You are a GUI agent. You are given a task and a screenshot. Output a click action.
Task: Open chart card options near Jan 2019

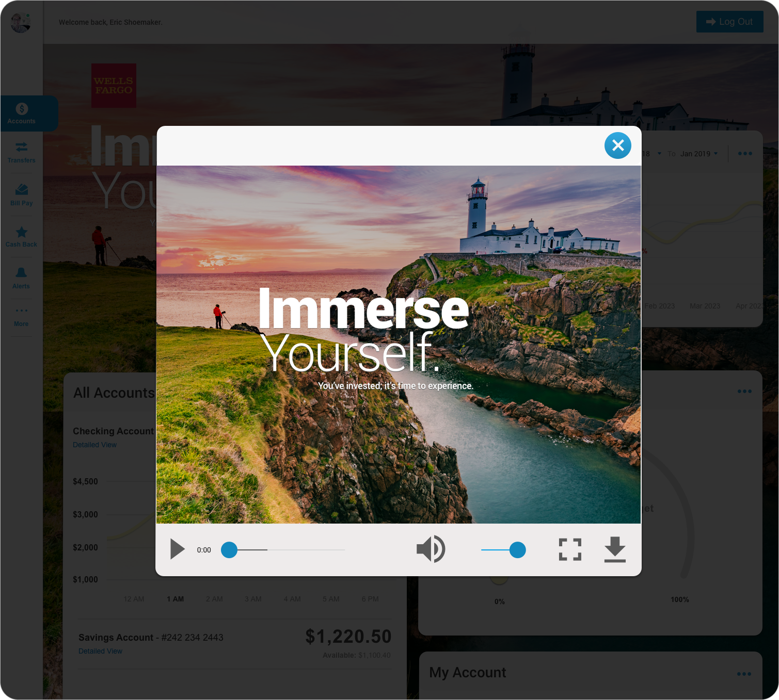click(x=745, y=153)
